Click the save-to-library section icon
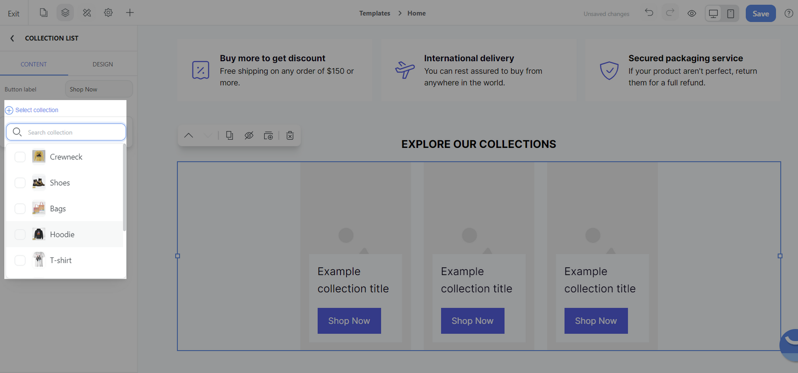798x373 pixels. coord(268,135)
